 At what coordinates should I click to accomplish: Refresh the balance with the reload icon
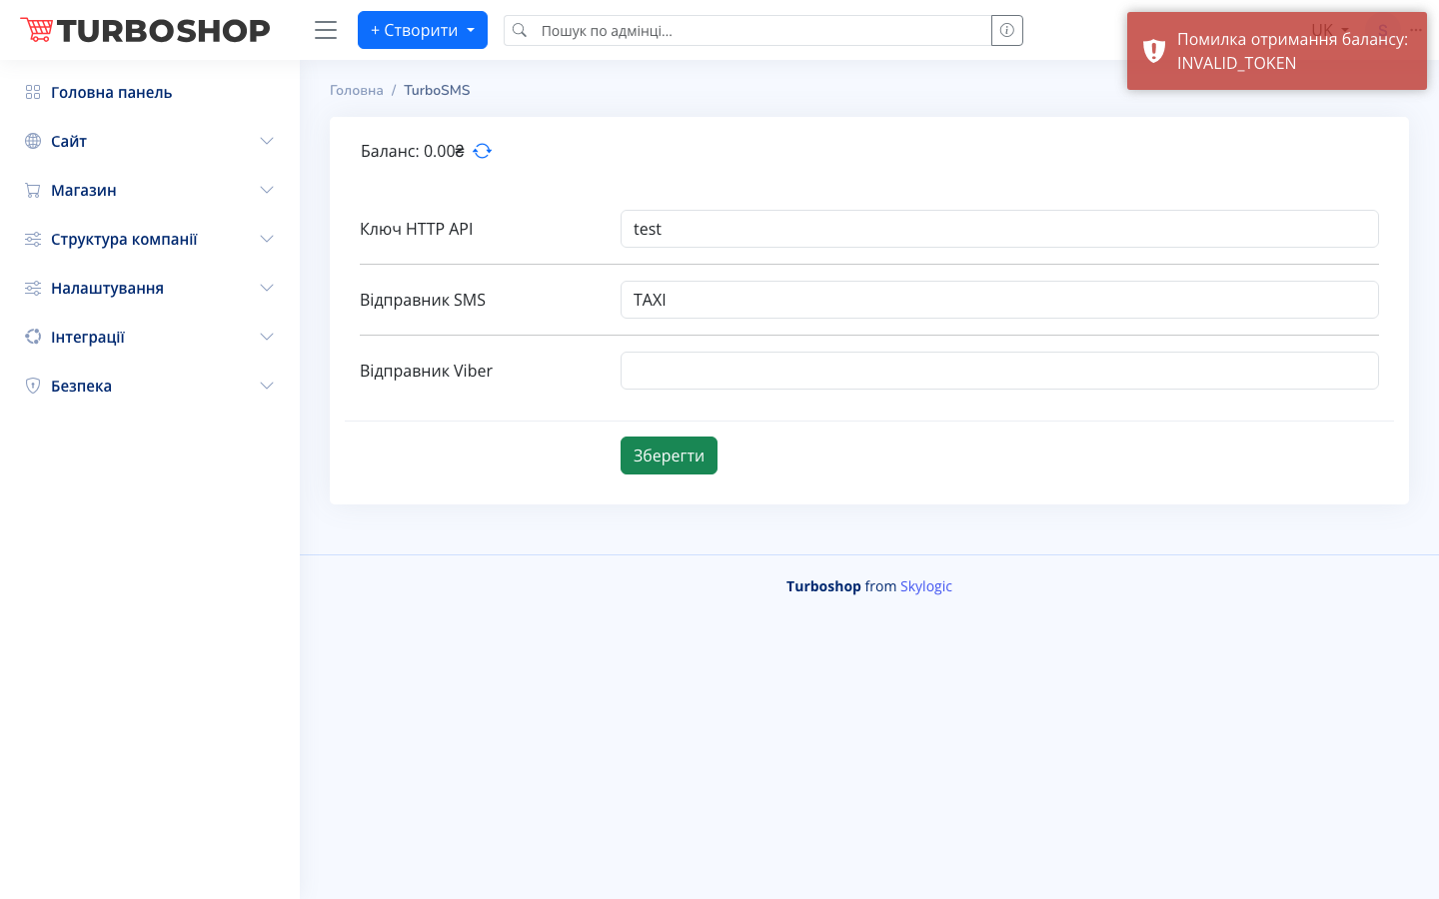[483, 151]
